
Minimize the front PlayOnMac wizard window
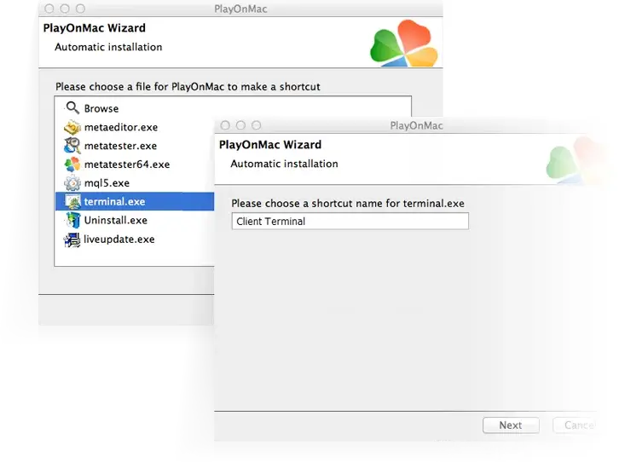click(240, 125)
